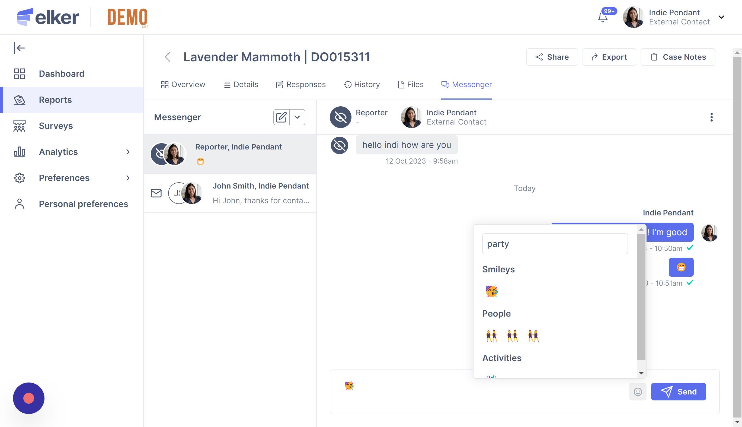
Task: Click the emoji search field containing party
Action: tap(555, 244)
